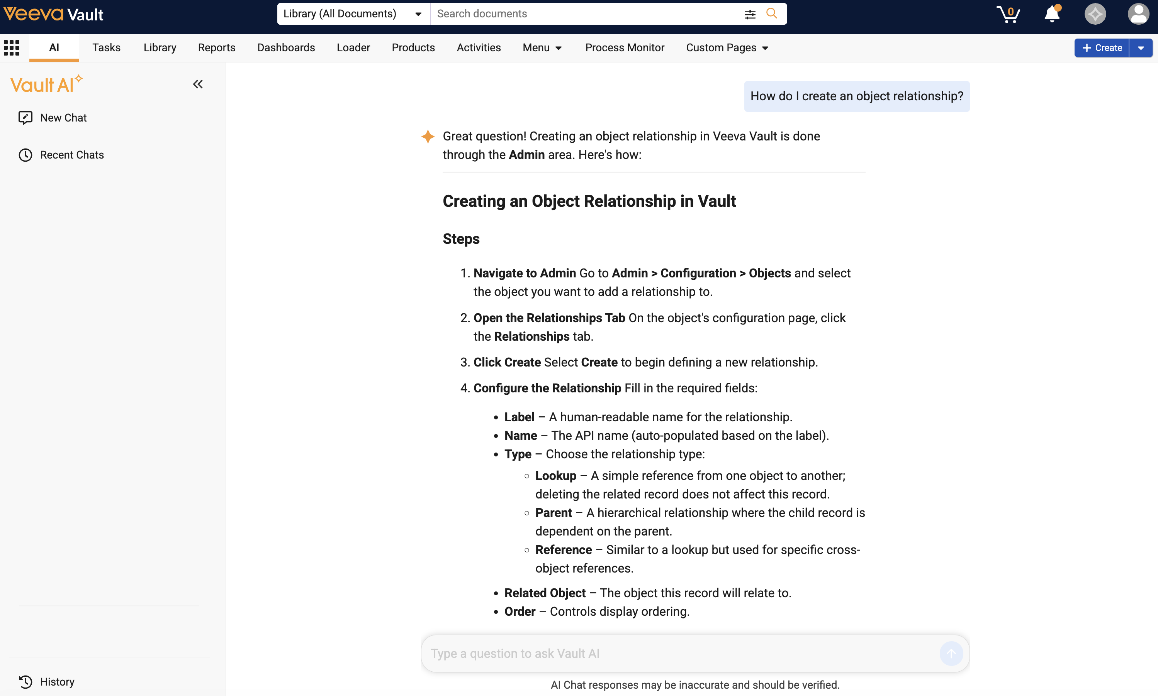Click the 'Lookup' relationship type text
The height and width of the screenshot is (696, 1158).
pos(556,476)
